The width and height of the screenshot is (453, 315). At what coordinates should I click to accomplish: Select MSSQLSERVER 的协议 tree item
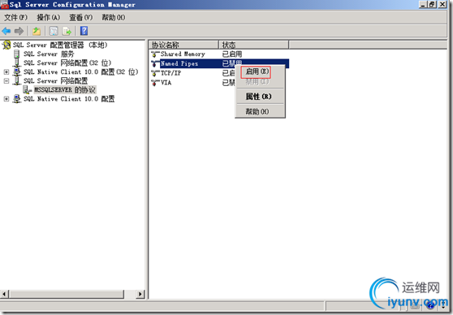point(65,90)
